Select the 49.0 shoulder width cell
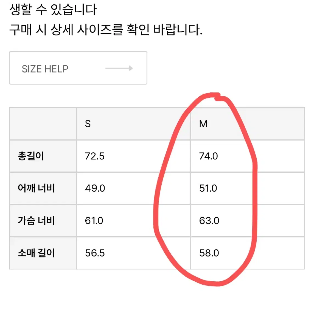The width and height of the screenshot is (314, 314). tap(133, 188)
